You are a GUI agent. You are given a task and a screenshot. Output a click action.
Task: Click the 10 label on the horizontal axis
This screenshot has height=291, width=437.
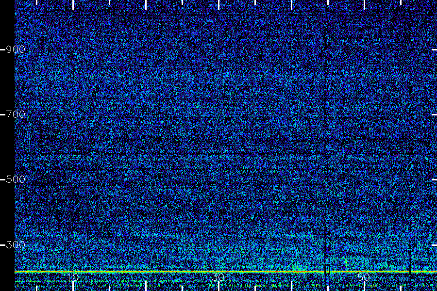(73, 277)
